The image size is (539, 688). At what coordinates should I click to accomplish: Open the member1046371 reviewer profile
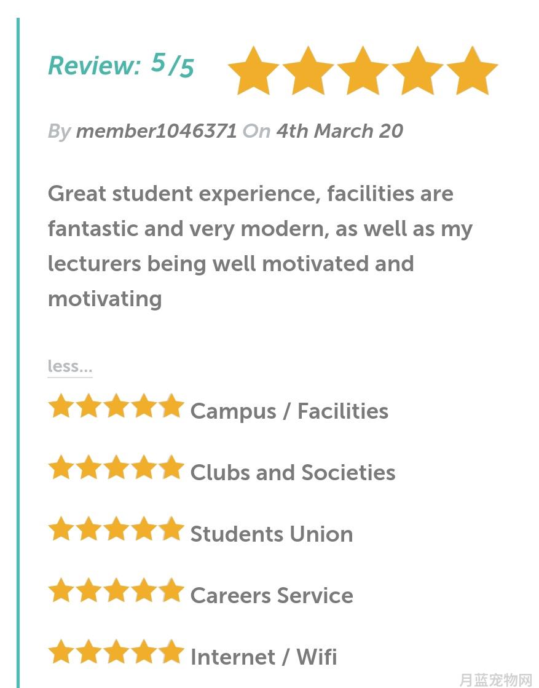156,131
